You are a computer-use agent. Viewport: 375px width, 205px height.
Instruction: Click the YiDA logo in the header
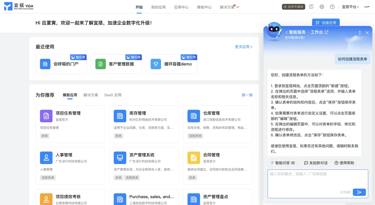(x=19, y=6)
